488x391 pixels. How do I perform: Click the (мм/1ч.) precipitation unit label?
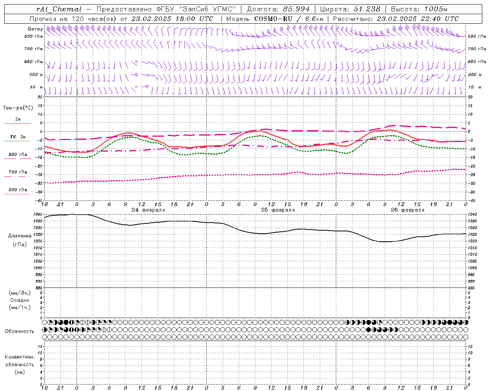[x=20, y=308]
